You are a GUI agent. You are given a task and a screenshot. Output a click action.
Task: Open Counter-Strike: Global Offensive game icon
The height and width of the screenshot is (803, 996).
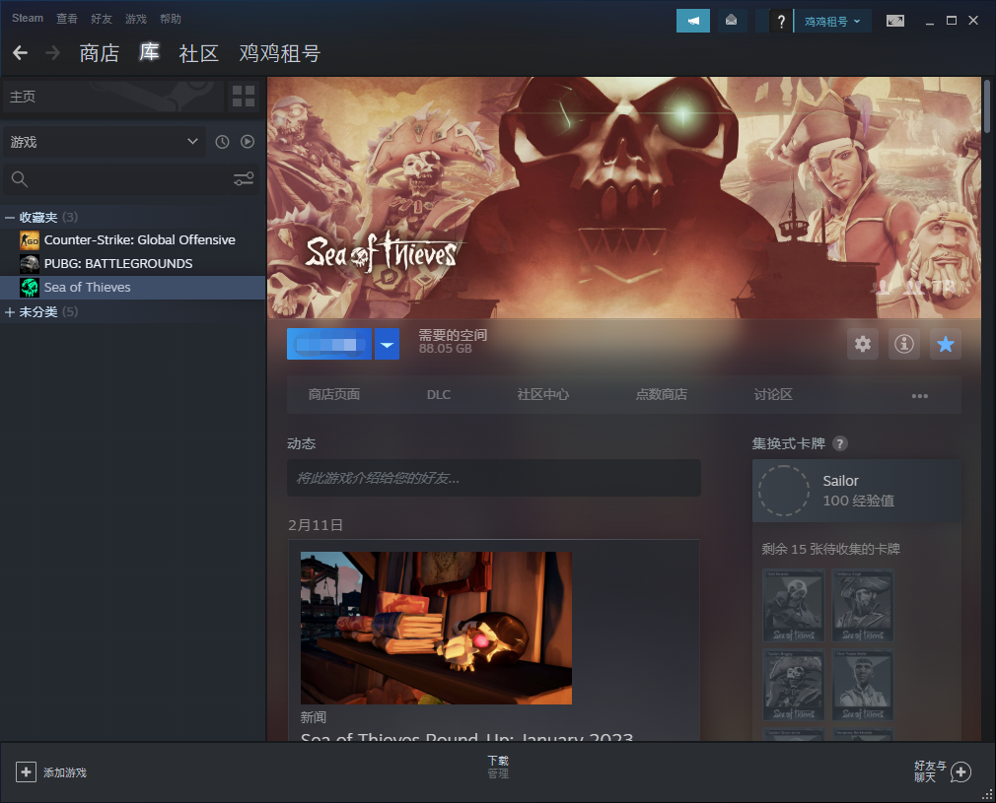(x=30, y=240)
